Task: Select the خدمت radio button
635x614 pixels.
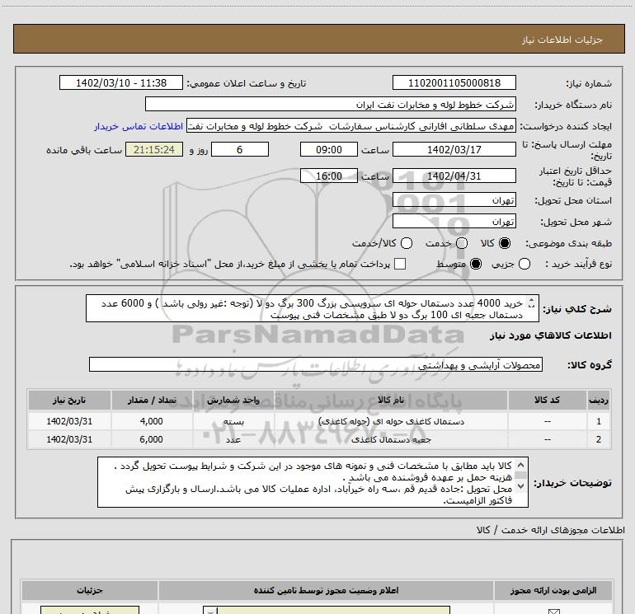Action: tap(462, 243)
